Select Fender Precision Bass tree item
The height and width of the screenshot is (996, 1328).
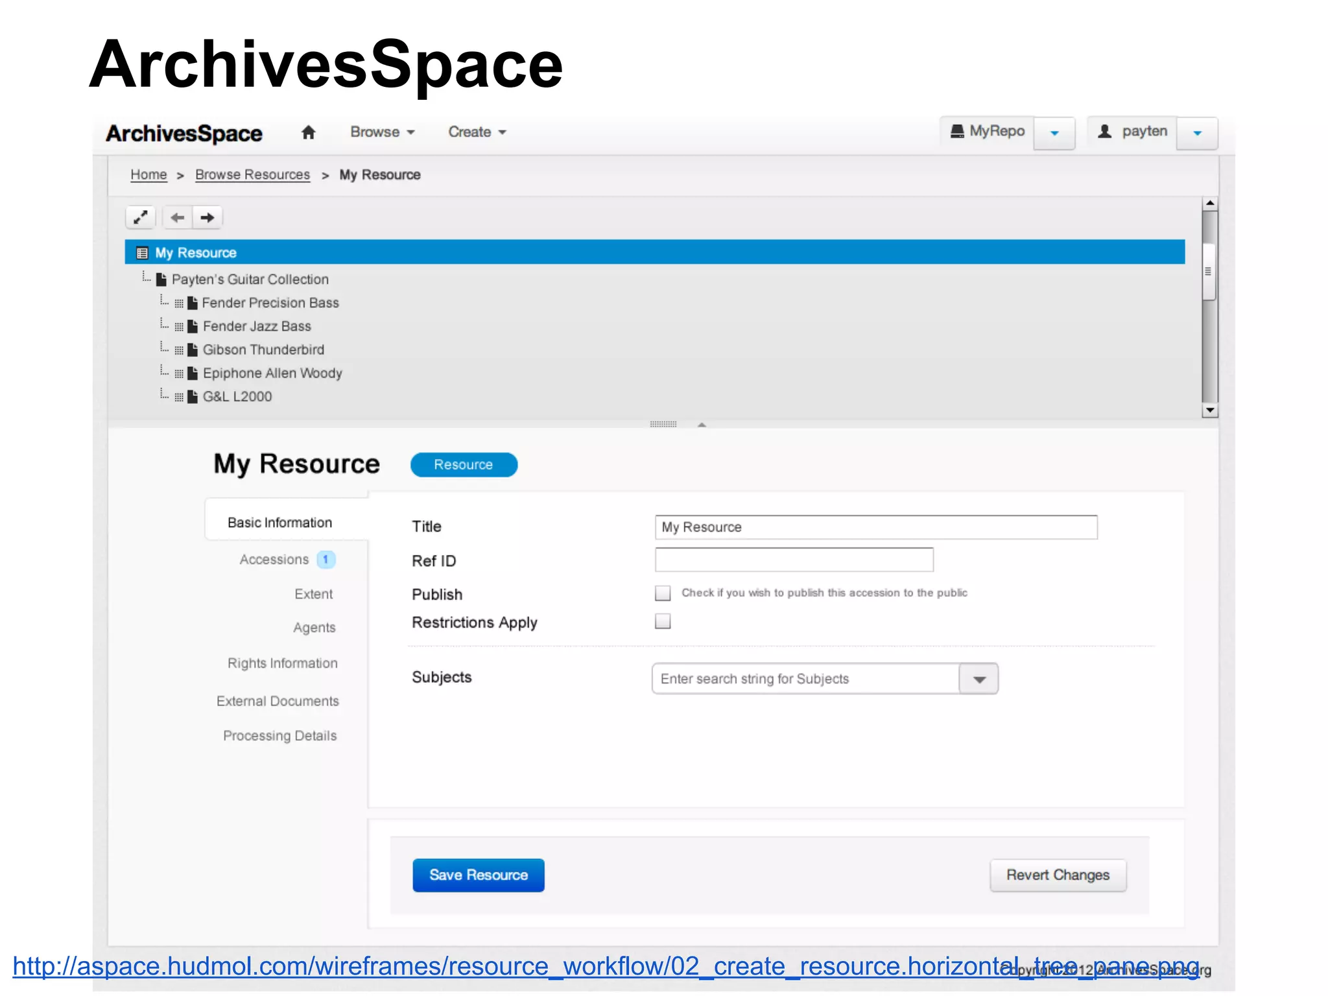pyautogui.click(x=270, y=303)
